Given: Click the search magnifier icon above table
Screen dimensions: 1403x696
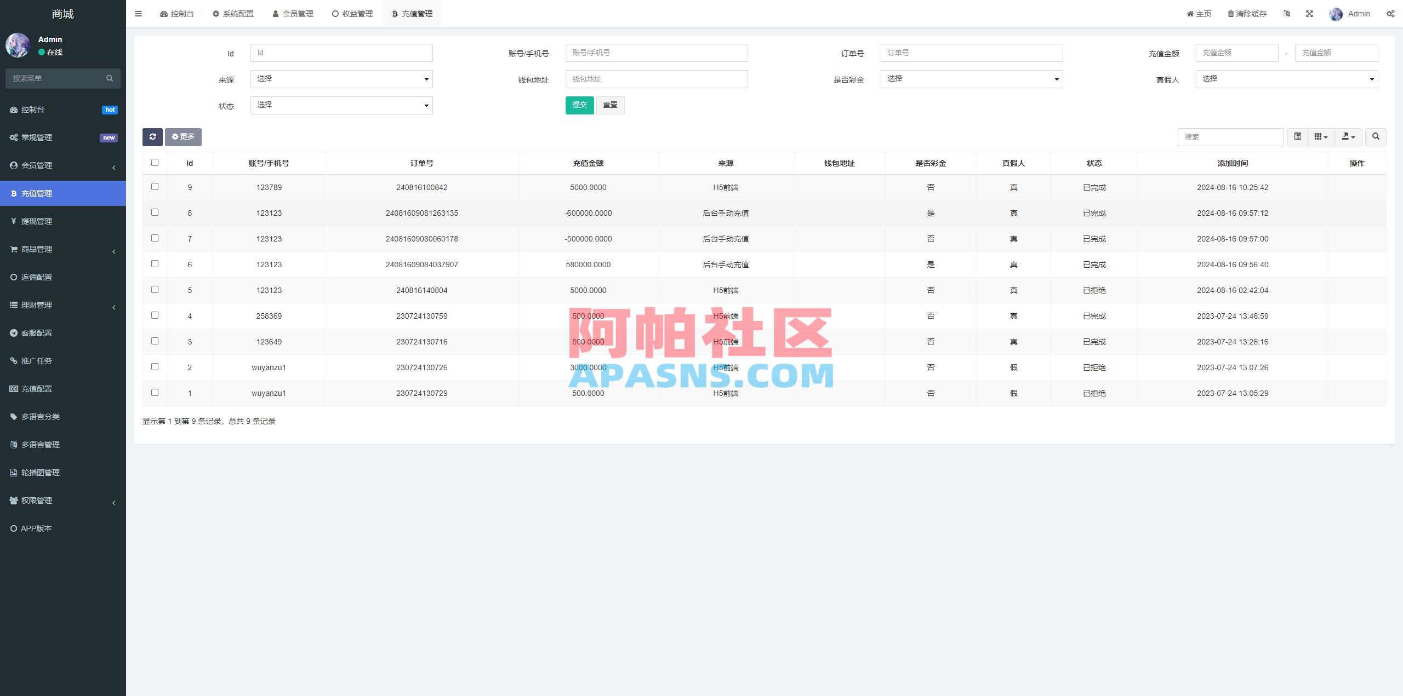Looking at the screenshot, I should point(1376,137).
